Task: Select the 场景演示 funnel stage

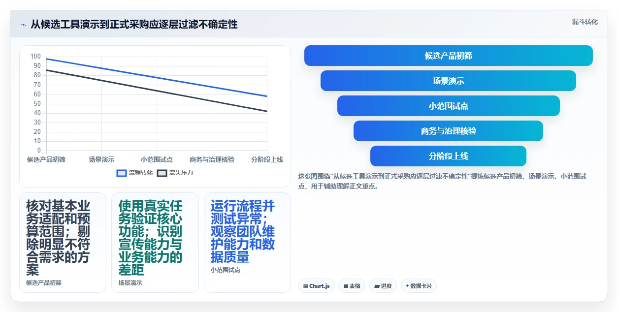Action: 449,81
